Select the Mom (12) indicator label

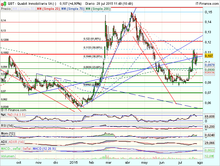[x=8, y=133]
